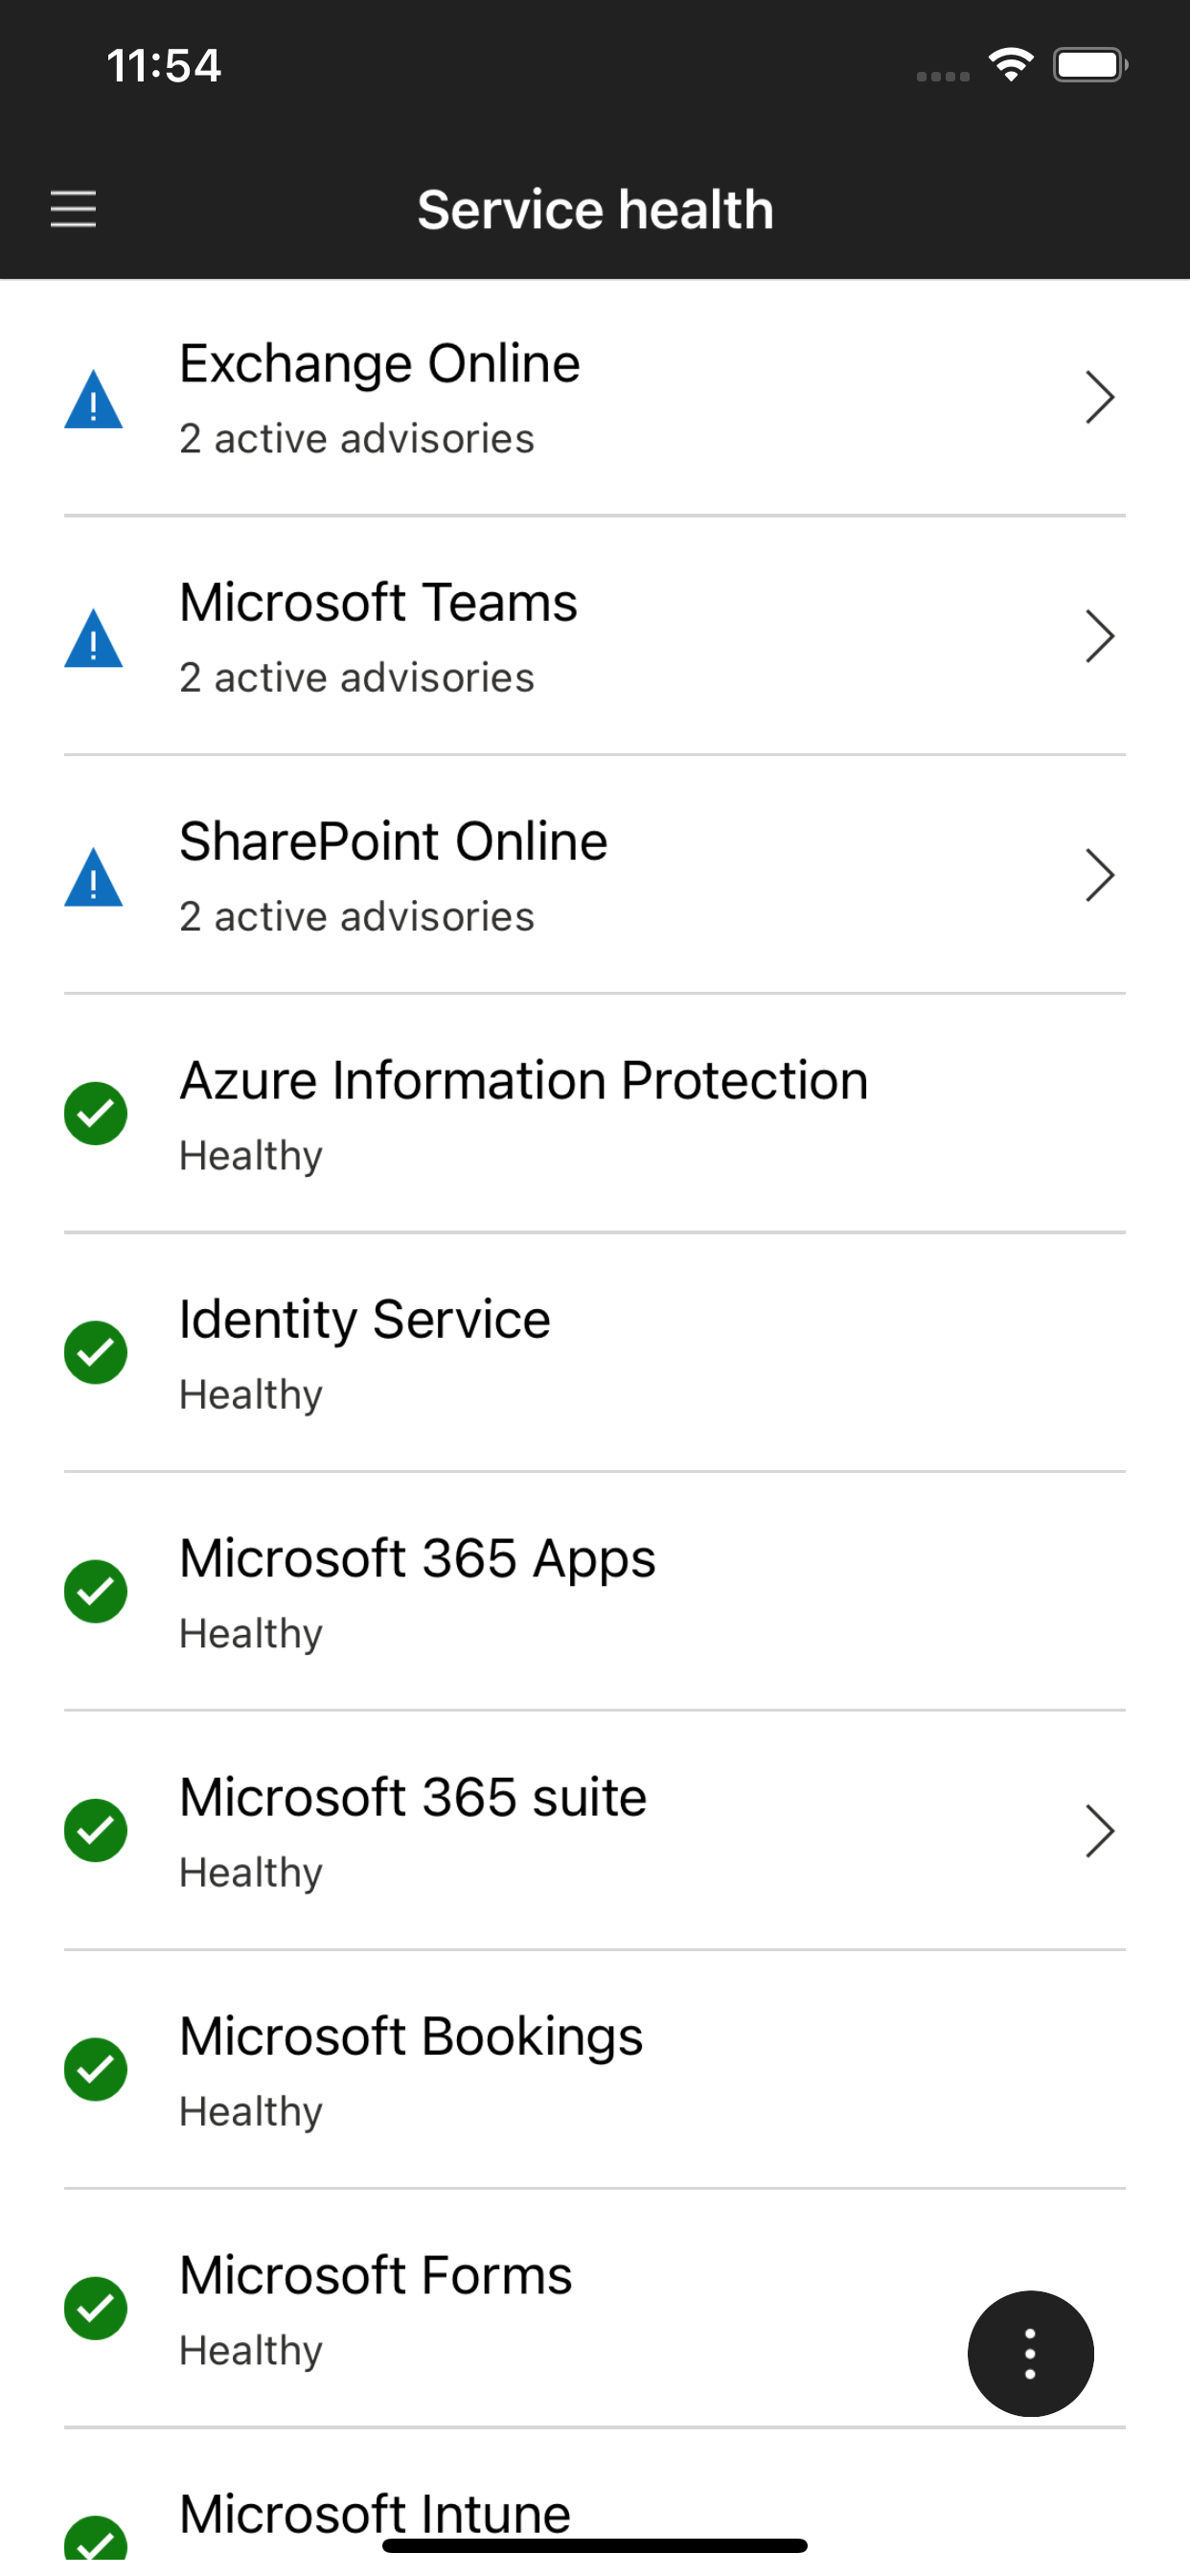1190x2576 pixels.
Task: Select the Microsoft 365 Apps entry
Action: [x=595, y=1592]
